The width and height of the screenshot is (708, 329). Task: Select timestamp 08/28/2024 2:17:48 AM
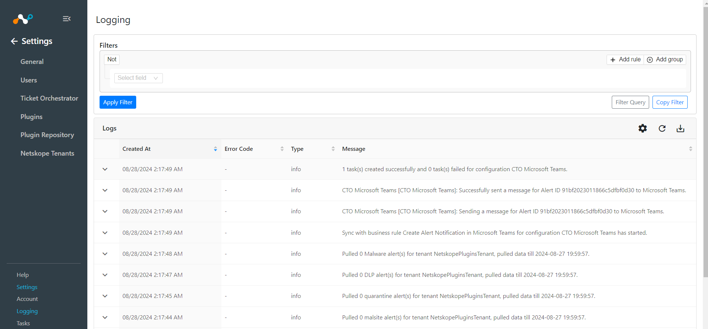(152, 254)
